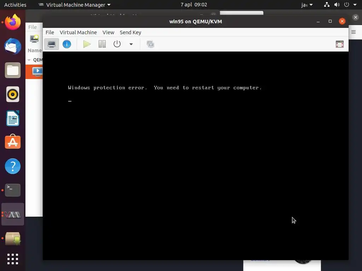Open virtual hardware details info button

67,44
